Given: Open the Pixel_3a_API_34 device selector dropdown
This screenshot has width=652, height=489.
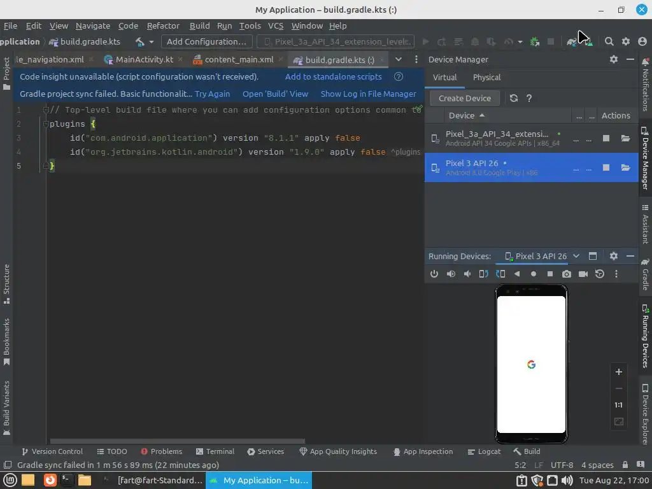Looking at the screenshot, I should click(336, 41).
